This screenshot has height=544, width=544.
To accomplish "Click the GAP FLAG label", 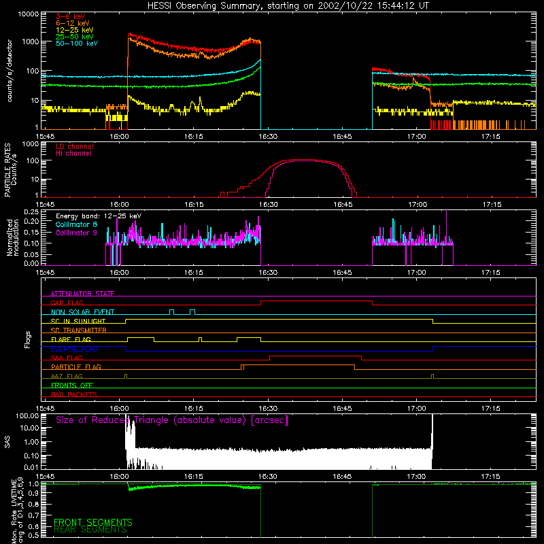I will click(x=67, y=303).
